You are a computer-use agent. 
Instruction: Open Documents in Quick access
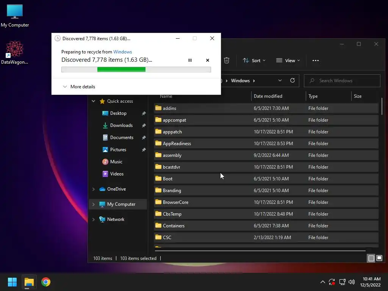pyautogui.click(x=122, y=137)
